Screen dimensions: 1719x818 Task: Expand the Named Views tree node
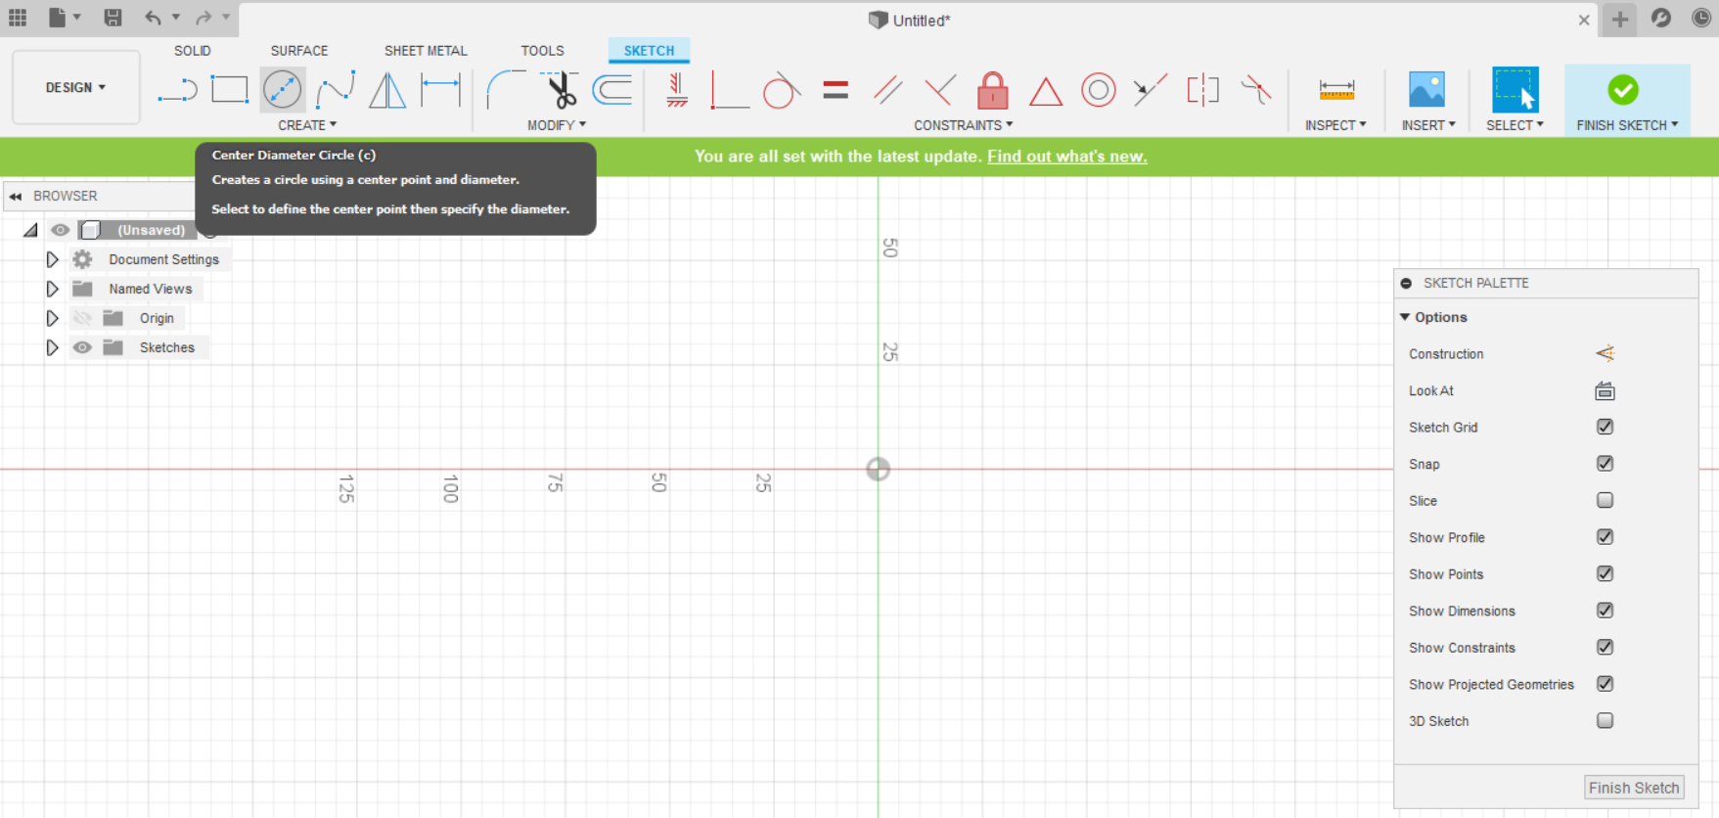[52, 289]
